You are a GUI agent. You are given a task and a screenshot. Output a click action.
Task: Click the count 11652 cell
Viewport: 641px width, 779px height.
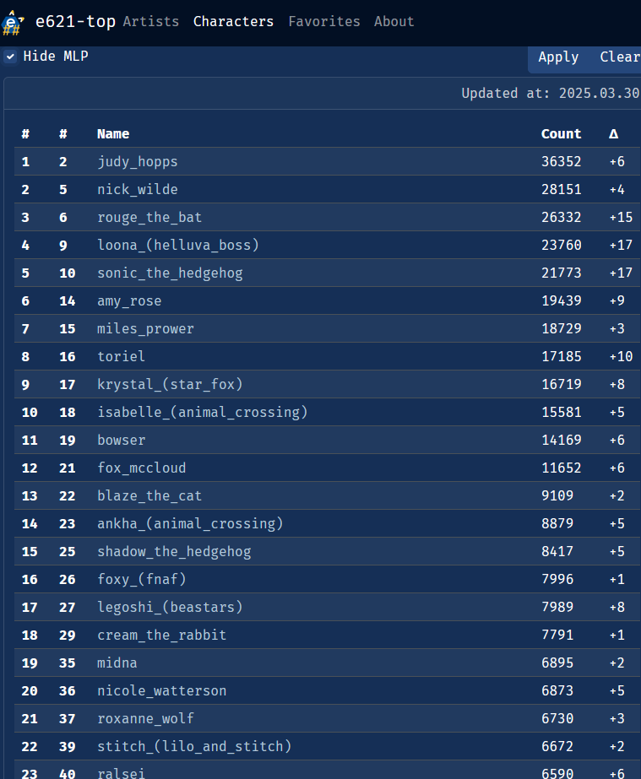point(561,468)
